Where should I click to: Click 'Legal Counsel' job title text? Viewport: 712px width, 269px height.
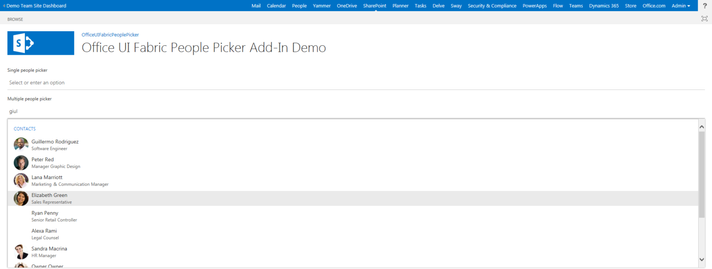point(45,238)
